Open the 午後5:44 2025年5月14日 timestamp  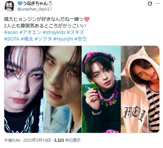pyautogui.click(x=27, y=140)
